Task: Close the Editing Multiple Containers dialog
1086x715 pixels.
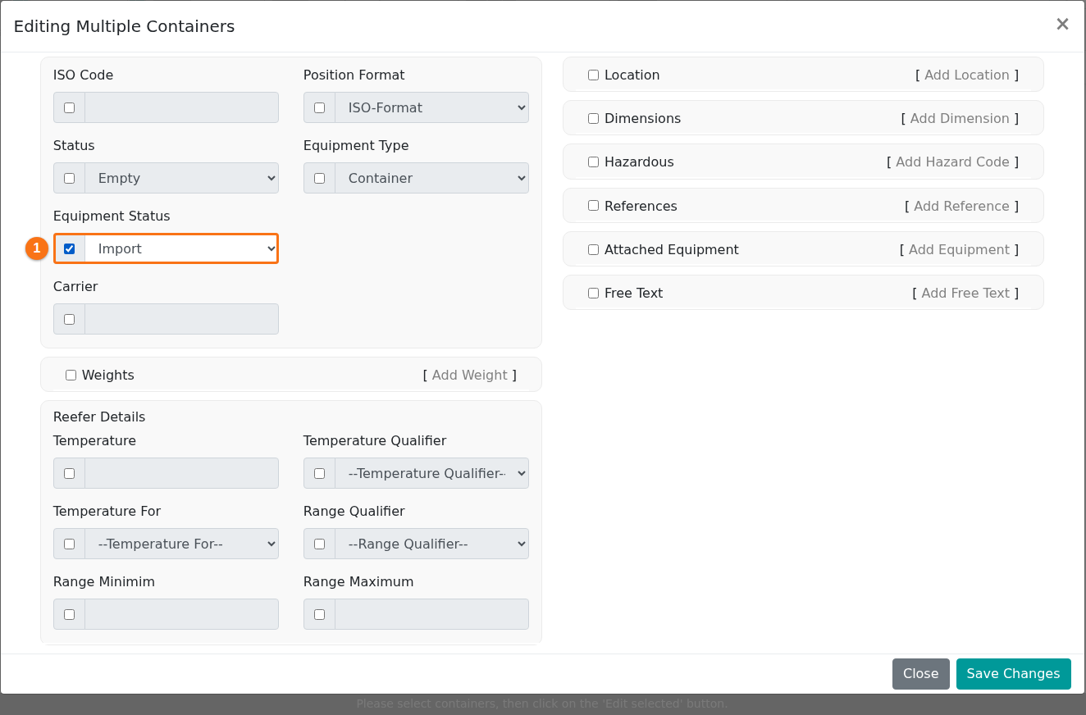Action: click(1062, 25)
